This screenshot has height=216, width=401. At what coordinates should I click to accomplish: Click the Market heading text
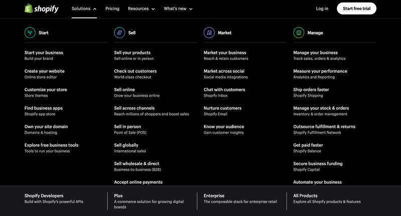(225, 32)
